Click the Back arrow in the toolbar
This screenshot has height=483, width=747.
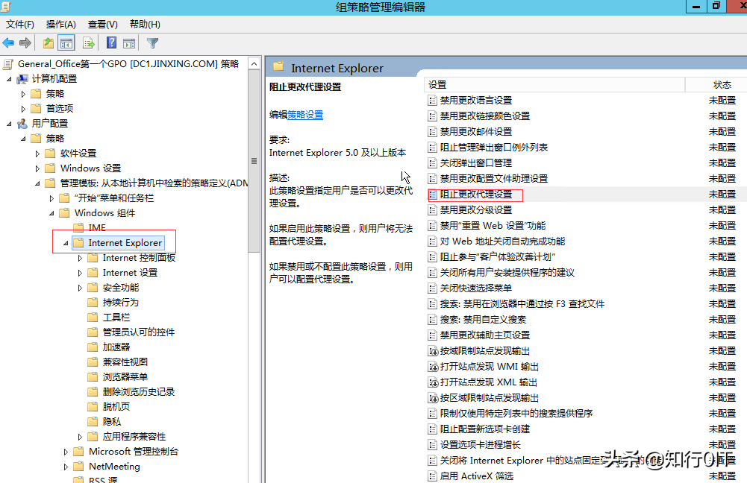8,43
